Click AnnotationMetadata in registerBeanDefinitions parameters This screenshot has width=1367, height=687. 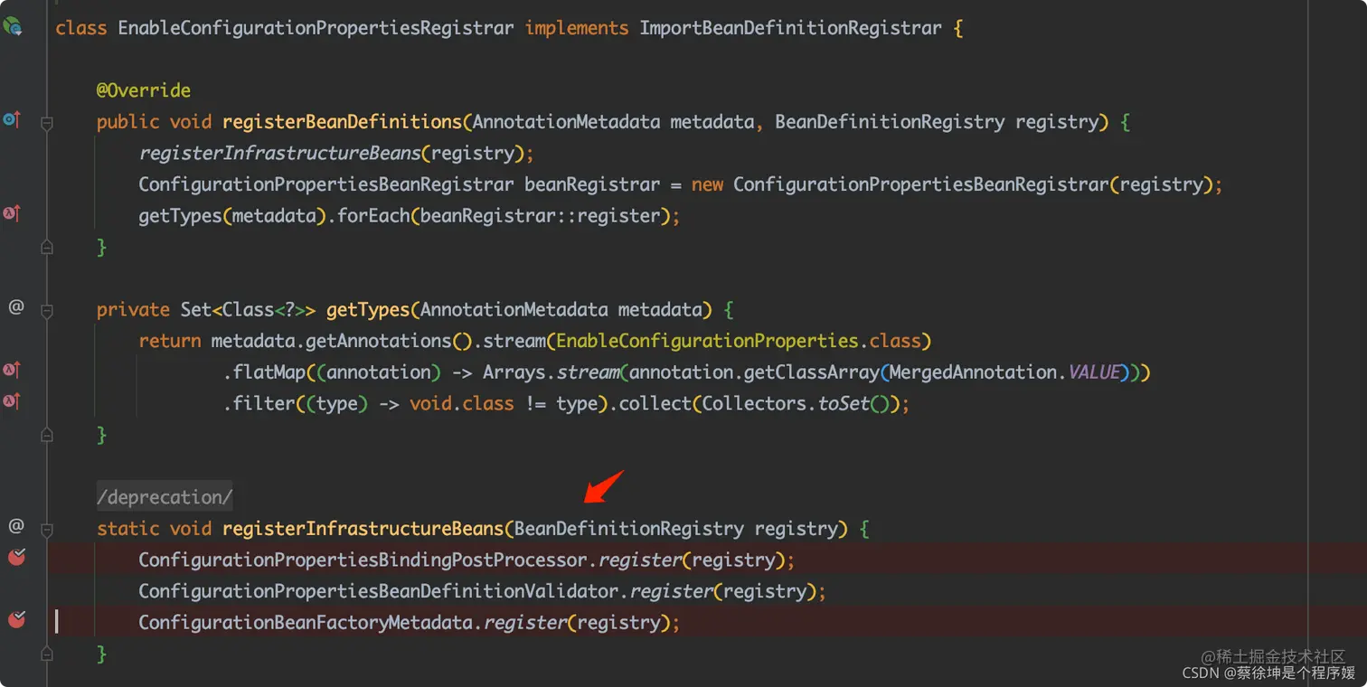click(x=567, y=122)
